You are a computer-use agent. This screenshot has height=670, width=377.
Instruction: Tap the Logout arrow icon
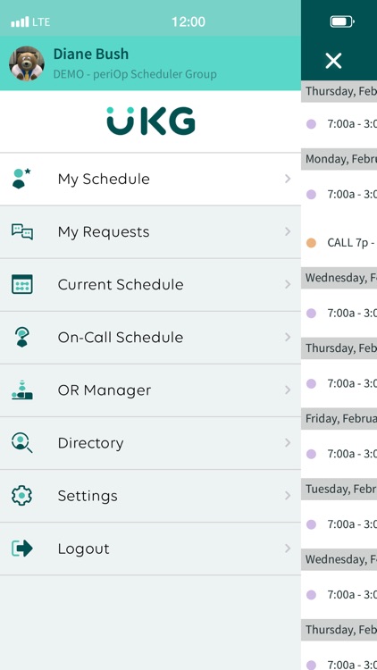point(21,549)
